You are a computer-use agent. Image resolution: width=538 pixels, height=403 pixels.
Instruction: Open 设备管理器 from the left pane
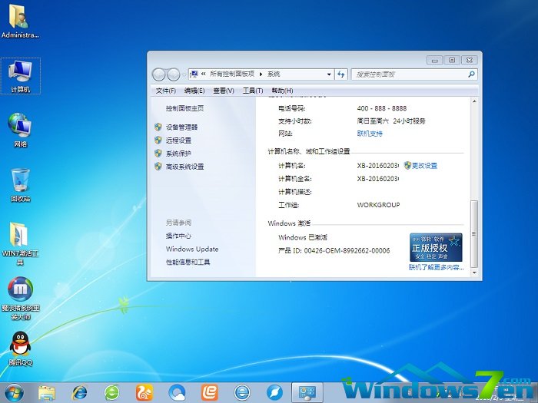pos(181,127)
